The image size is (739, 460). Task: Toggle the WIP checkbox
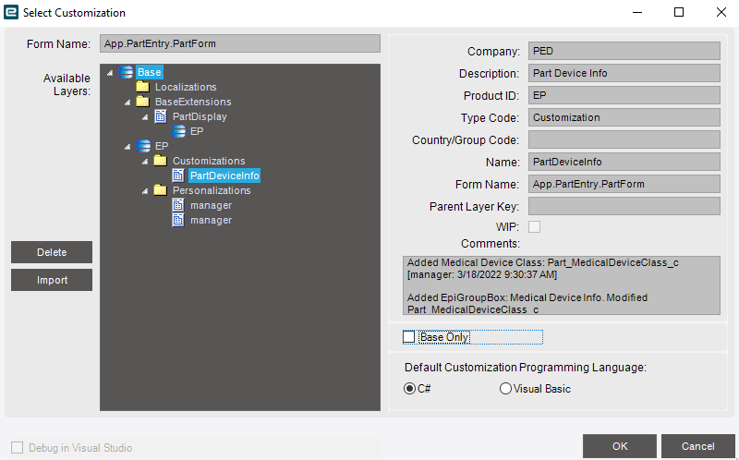coord(535,226)
